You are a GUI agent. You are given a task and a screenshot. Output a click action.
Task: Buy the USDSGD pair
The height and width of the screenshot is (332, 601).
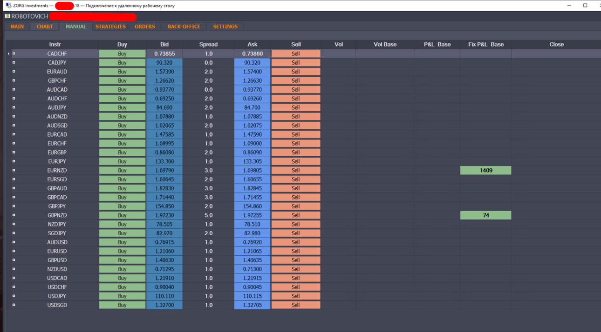coord(122,305)
